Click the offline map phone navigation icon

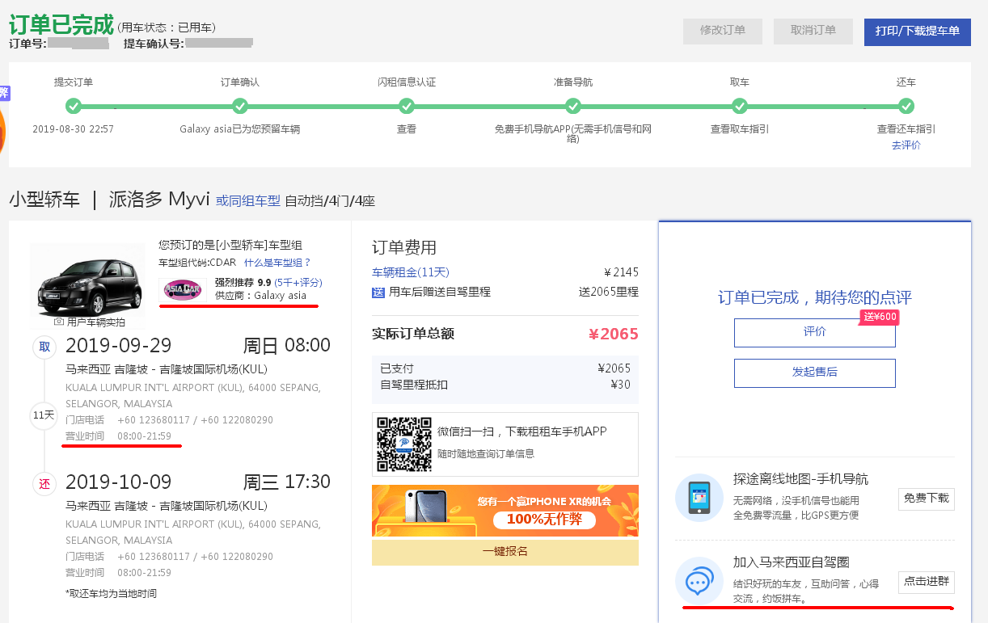699,497
